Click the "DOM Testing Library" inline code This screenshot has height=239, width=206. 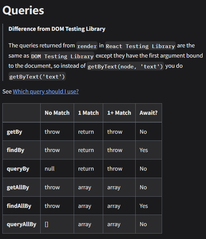click(x=62, y=56)
